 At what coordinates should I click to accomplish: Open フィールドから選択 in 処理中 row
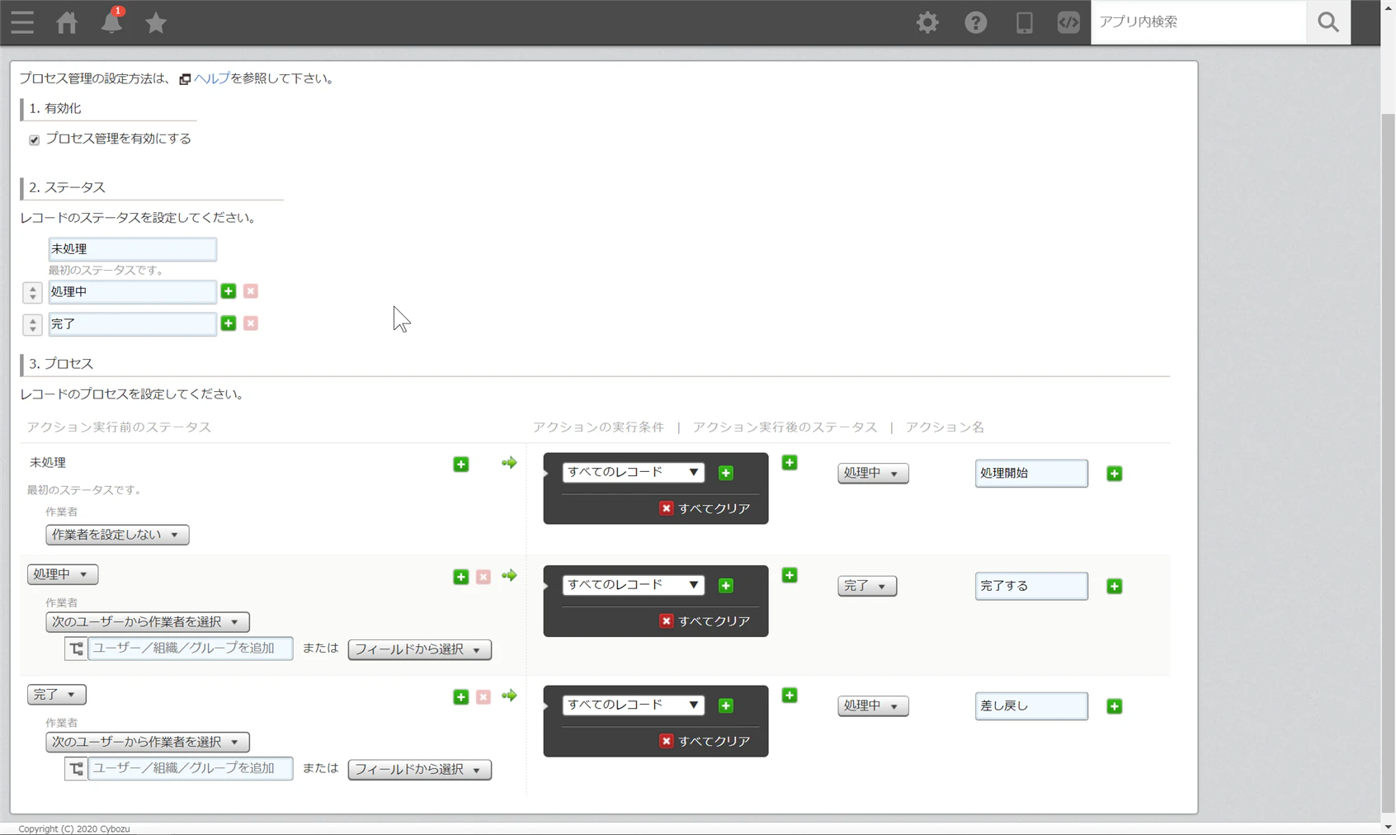pyautogui.click(x=420, y=649)
